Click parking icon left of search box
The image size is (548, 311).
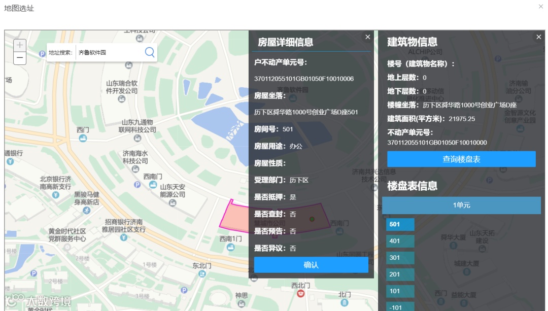(42, 54)
